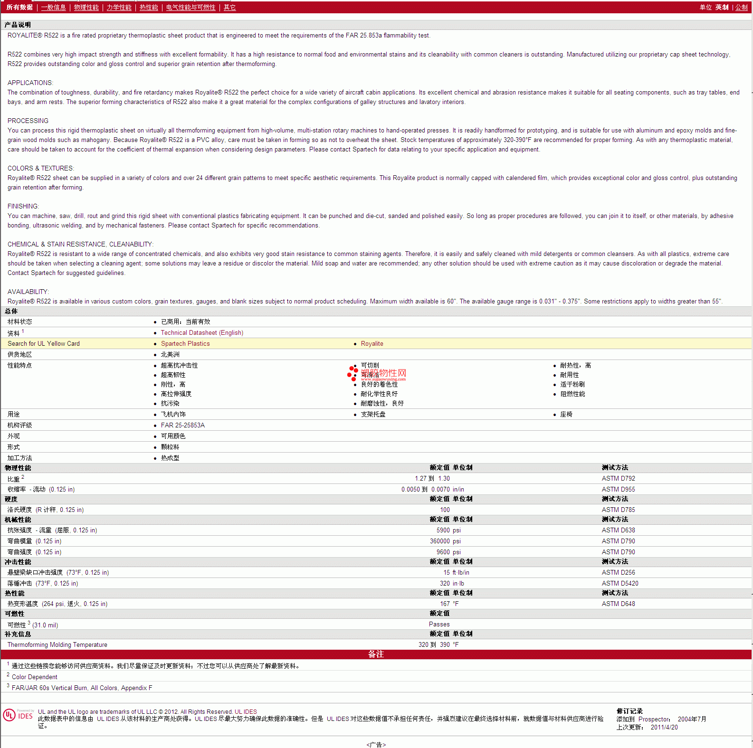Click the UL IDES logo in the footer
The width and height of the screenshot is (753, 748).
pos(18,715)
